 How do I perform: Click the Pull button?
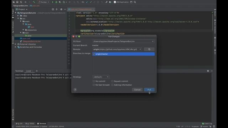point(149,90)
